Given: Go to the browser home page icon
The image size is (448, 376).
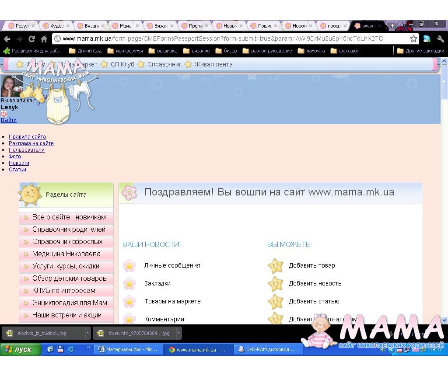Looking at the screenshot, I should point(44,39).
